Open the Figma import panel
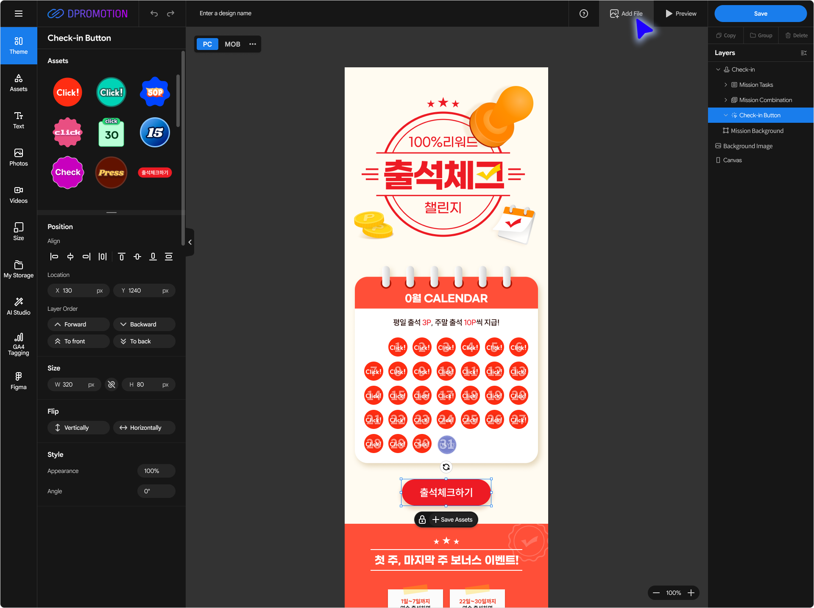Image resolution: width=814 pixels, height=608 pixels. (x=19, y=381)
